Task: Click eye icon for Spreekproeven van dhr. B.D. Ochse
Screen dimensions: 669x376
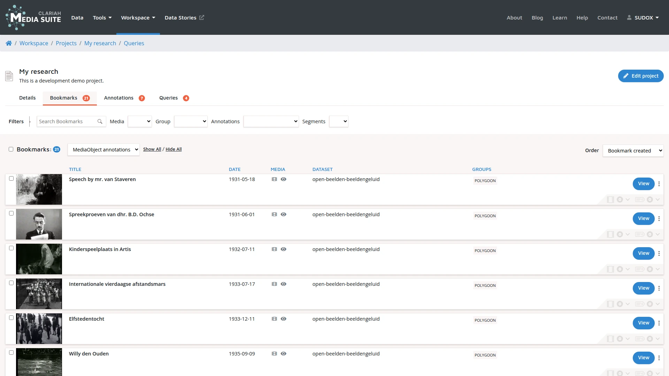Action: point(284,214)
